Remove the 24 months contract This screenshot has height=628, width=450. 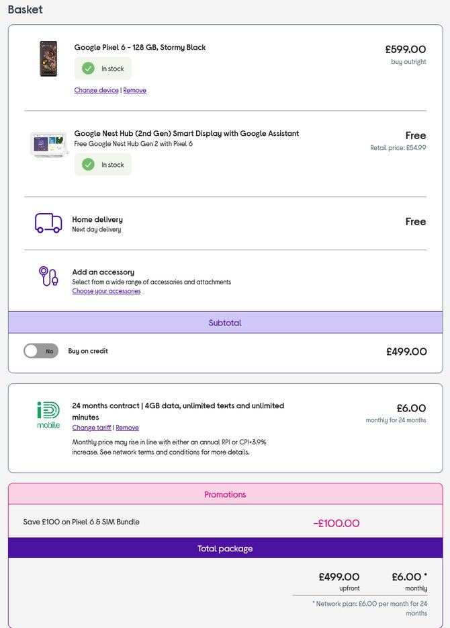point(128,427)
